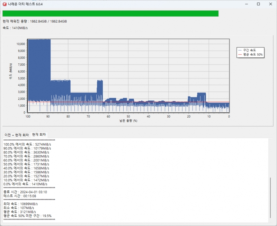Viewport: 277px width, 226px height.
Task: Click the '남은 용량 (%)' axis title
Action: pyautogui.click(x=128, y=121)
